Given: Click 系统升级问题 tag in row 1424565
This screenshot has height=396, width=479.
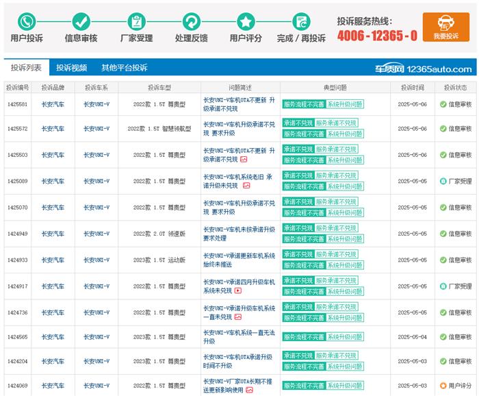Looking at the screenshot, I should point(345,337).
